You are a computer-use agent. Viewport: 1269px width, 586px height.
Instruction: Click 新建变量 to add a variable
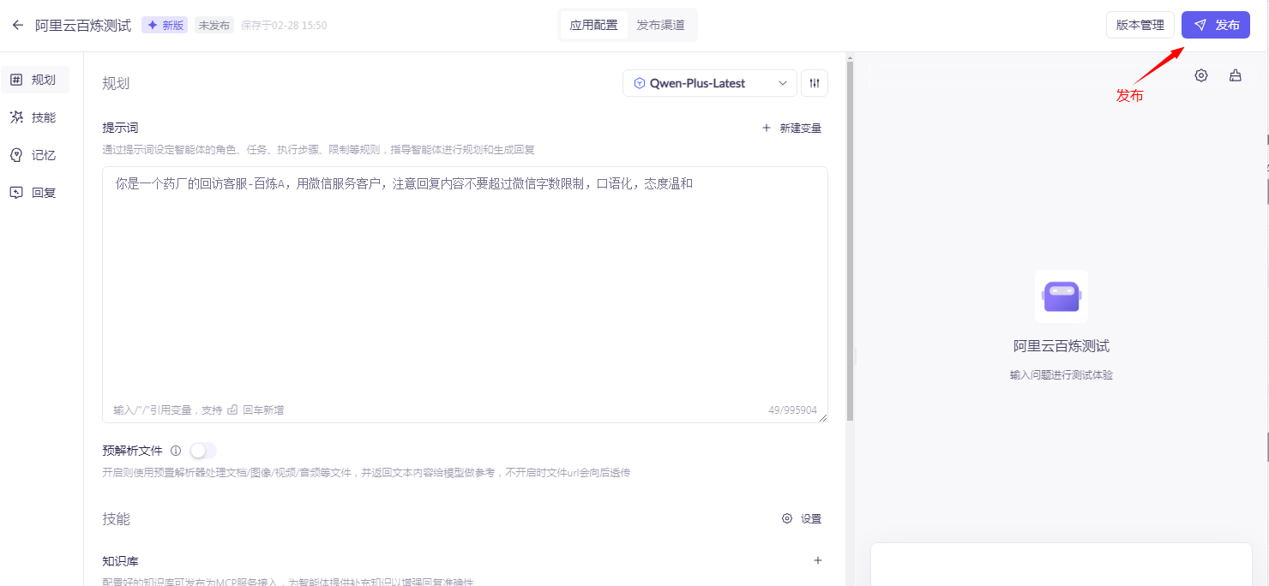(x=791, y=129)
